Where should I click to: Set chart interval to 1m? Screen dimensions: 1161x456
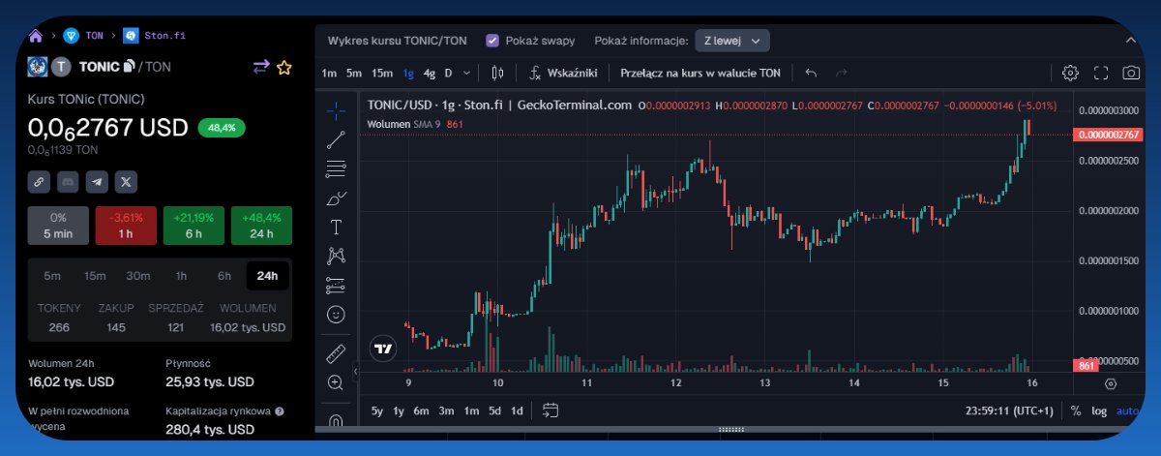pyautogui.click(x=329, y=73)
